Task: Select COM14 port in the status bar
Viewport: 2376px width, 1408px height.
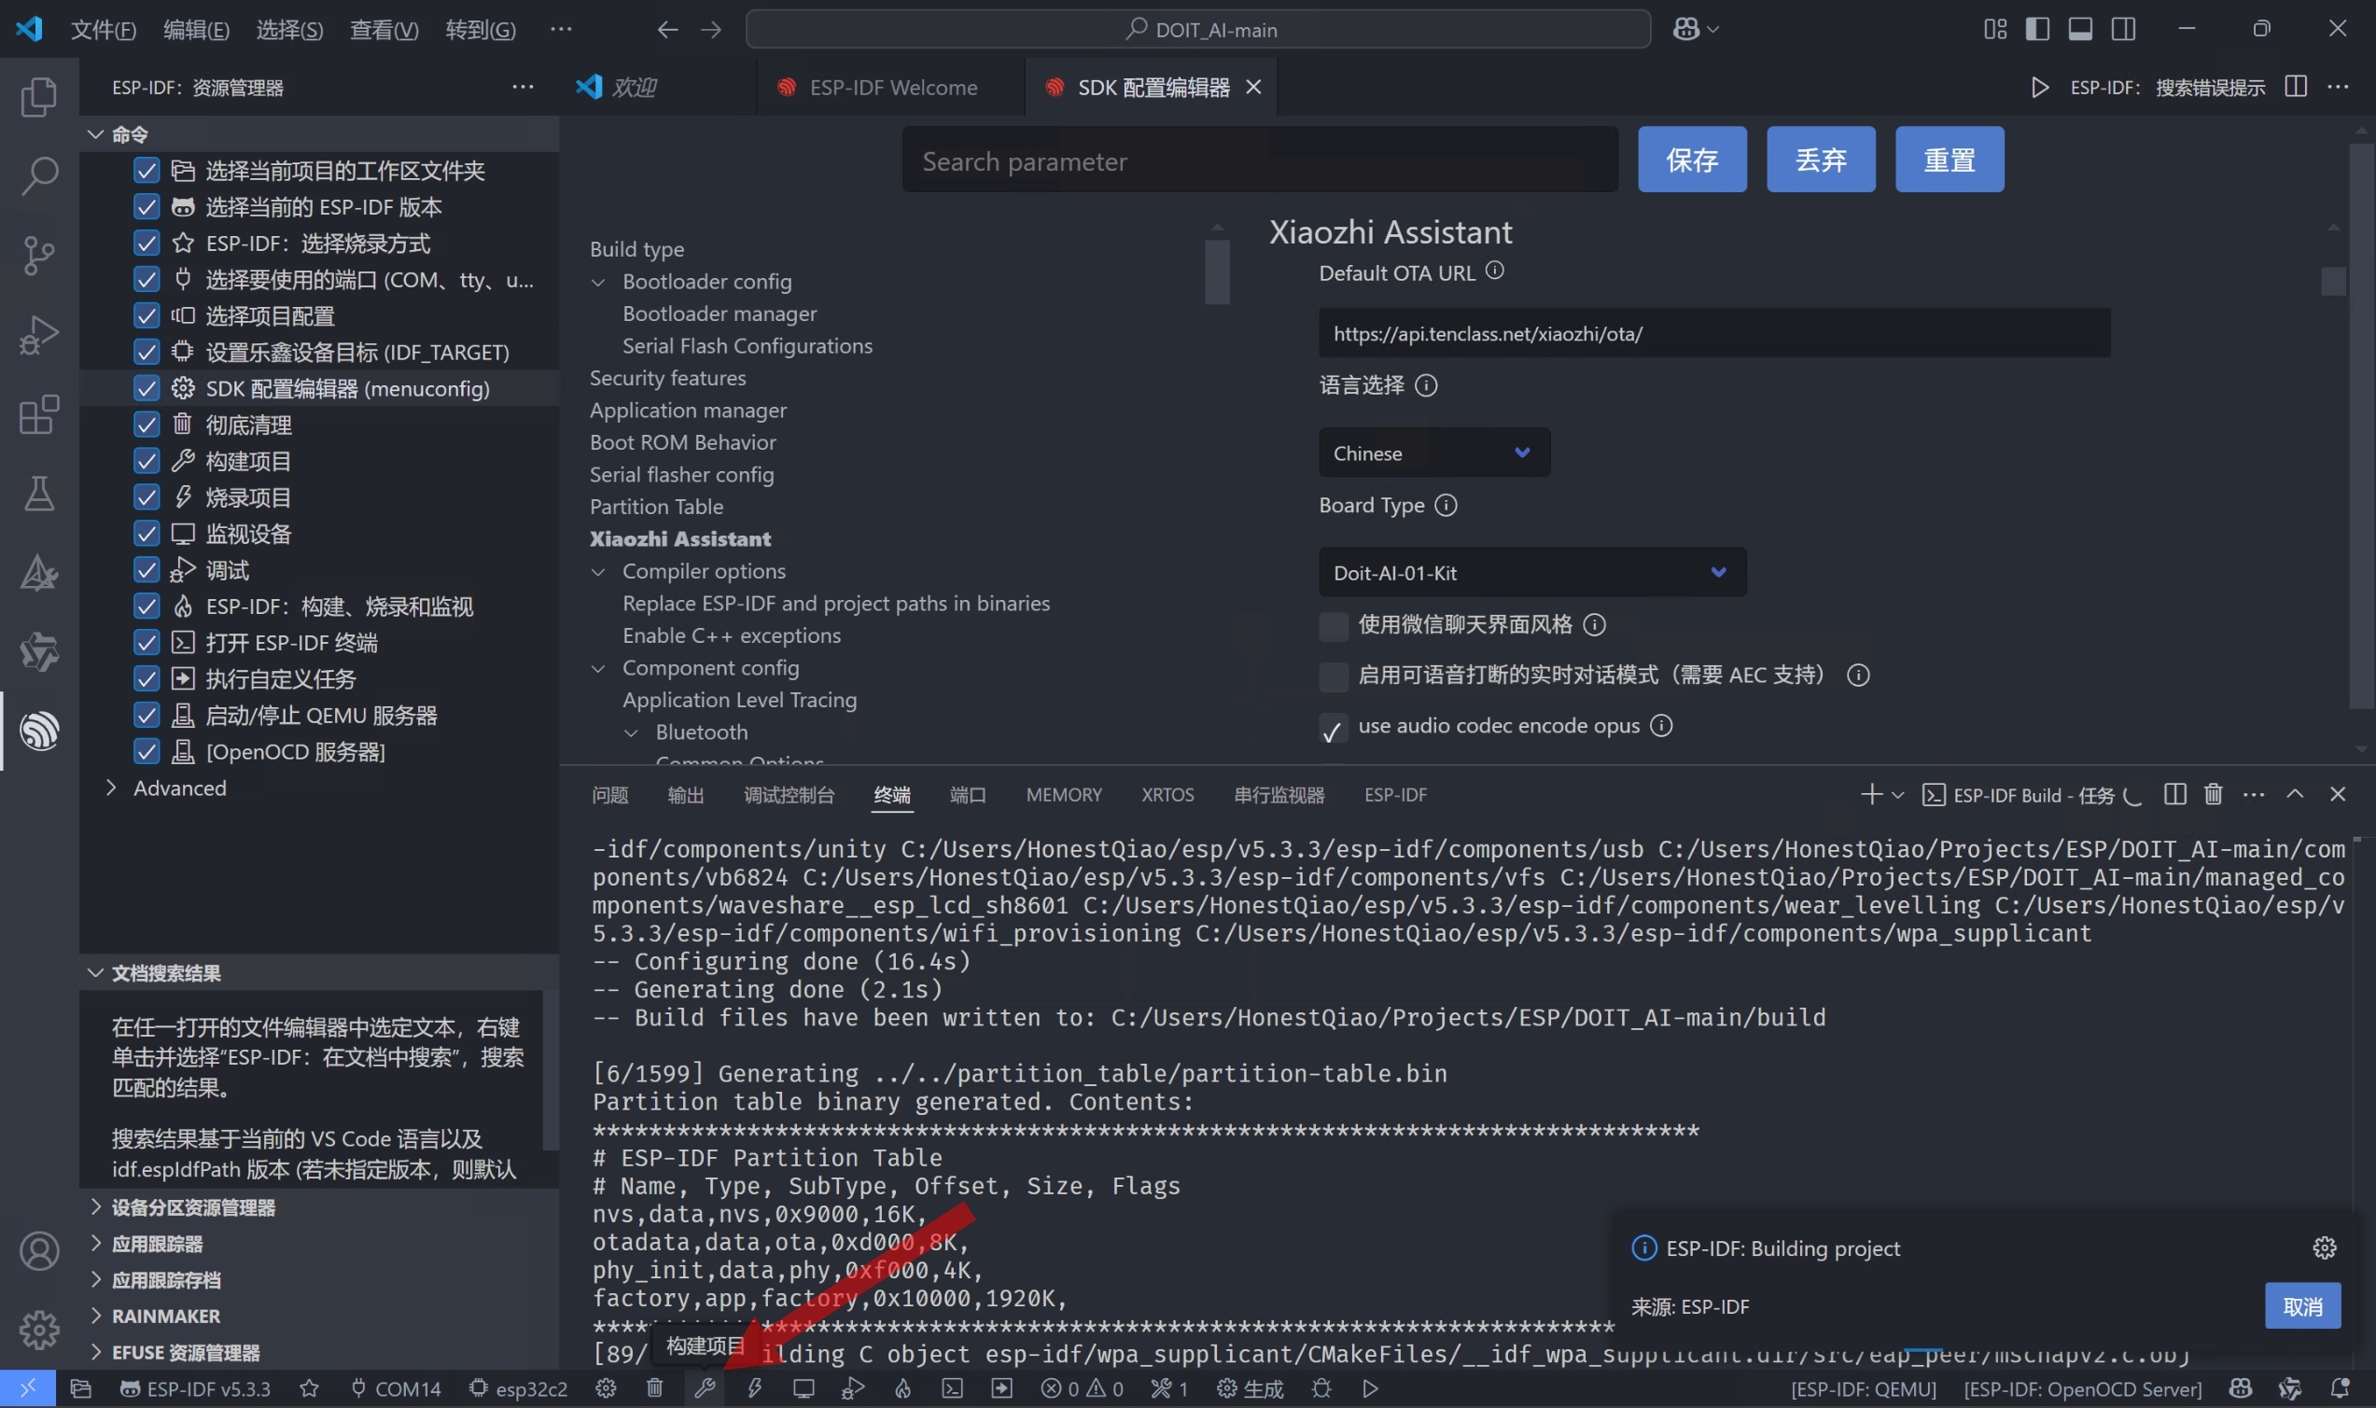Action: 397,1388
